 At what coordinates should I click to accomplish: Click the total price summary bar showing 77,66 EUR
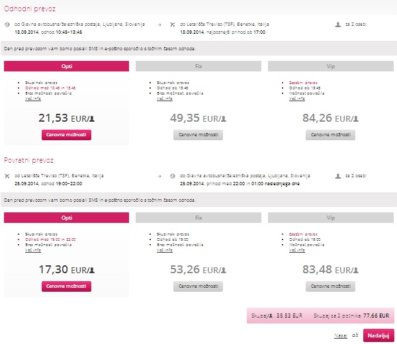[320, 317]
